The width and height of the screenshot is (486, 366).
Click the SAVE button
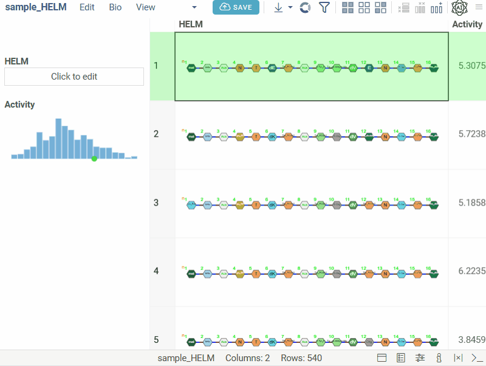[x=236, y=7]
